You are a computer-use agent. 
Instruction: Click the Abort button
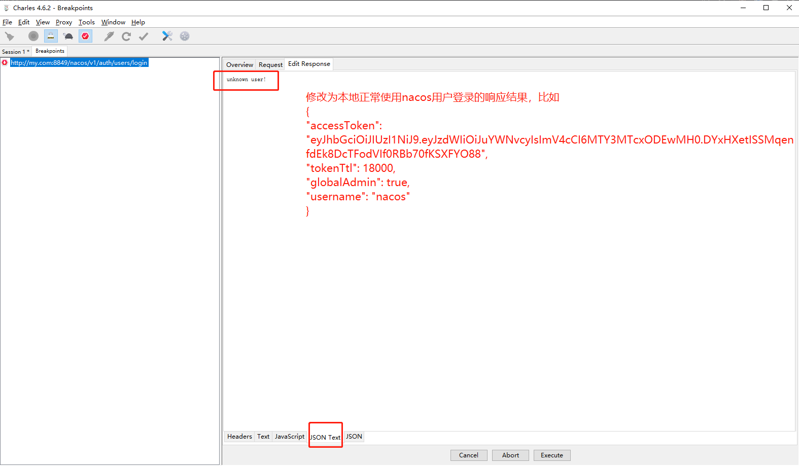coord(510,455)
